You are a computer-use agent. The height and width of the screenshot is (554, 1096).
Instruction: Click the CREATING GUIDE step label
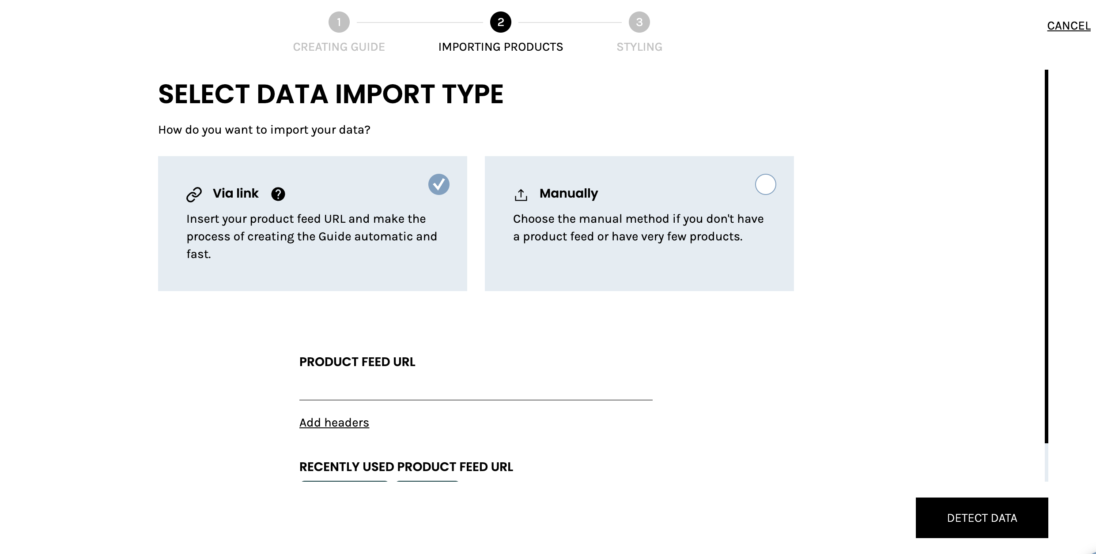339,47
